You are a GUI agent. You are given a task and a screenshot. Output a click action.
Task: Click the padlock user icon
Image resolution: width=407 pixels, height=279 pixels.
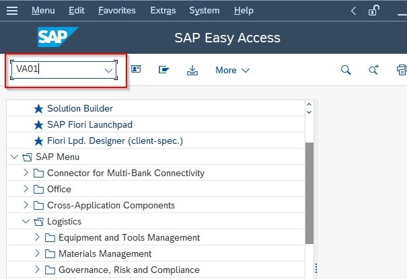(x=373, y=10)
